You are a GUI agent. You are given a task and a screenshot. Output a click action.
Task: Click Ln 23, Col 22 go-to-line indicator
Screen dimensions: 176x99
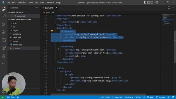pos(111,97)
